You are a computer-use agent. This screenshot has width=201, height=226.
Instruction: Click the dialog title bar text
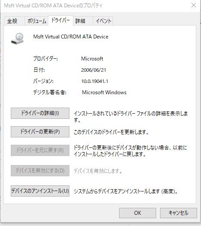tap(53, 6)
